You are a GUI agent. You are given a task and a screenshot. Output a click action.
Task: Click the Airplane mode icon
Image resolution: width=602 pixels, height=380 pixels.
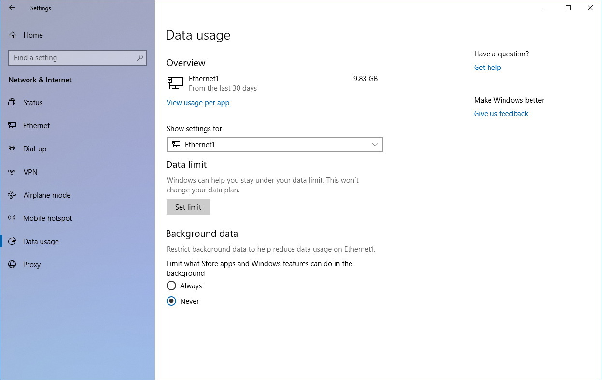coord(13,195)
